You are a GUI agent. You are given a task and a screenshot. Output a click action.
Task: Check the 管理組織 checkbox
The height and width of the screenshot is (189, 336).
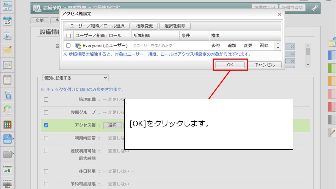coord(46,100)
